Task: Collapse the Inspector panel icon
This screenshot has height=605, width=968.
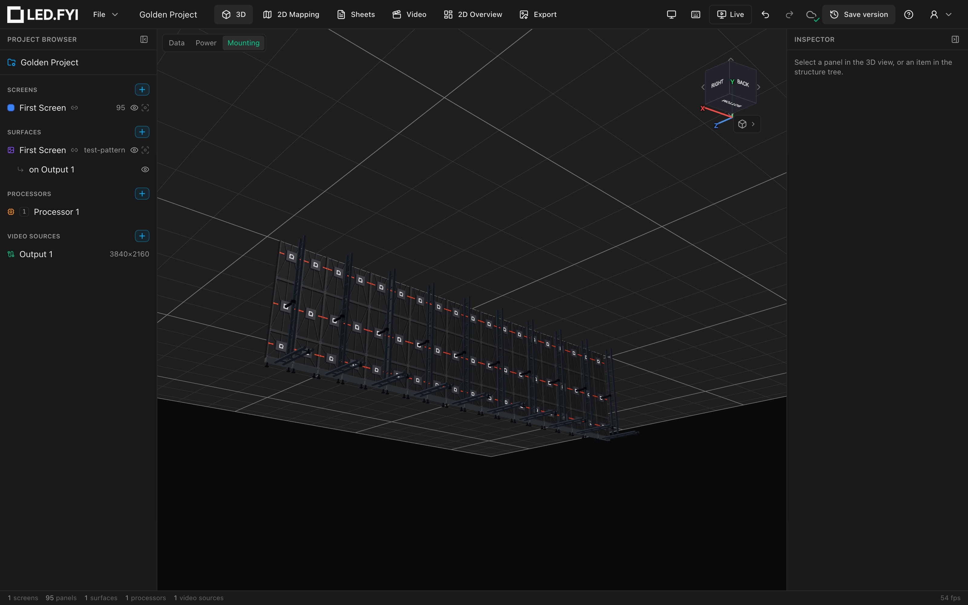Action: point(955,39)
